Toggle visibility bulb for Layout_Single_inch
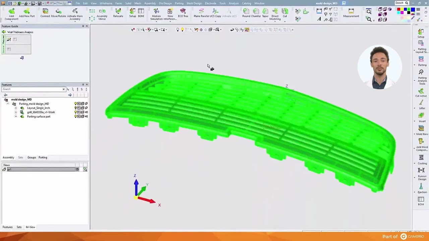Viewport: 429px width, 241px height. pyautogui.click(x=76, y=108)
